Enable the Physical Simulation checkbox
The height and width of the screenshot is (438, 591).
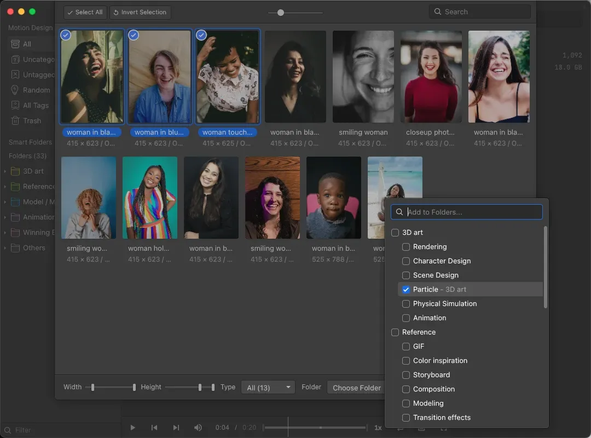pyautogui.click(x=406, y=304)
